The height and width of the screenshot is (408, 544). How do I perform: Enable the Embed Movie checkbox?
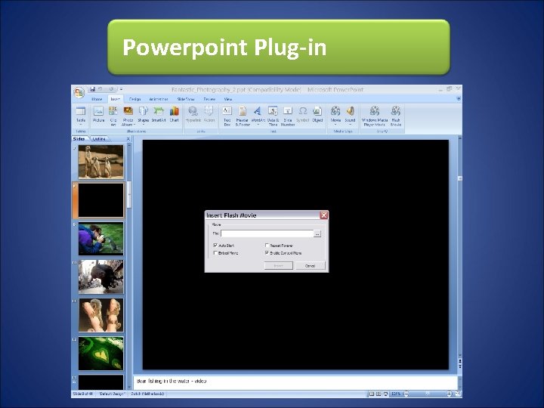coord(215,253)
